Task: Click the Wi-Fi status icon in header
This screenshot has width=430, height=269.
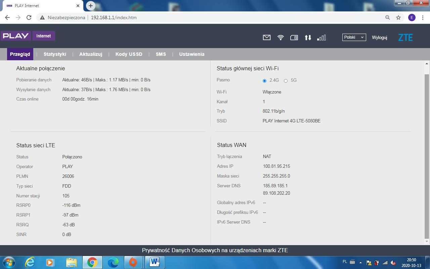Action: pos(280,37)
